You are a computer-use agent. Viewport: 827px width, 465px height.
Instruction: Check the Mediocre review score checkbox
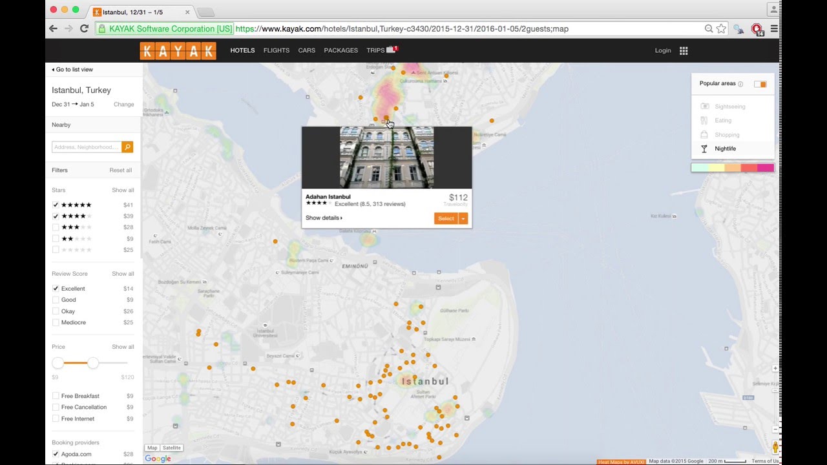56,322
